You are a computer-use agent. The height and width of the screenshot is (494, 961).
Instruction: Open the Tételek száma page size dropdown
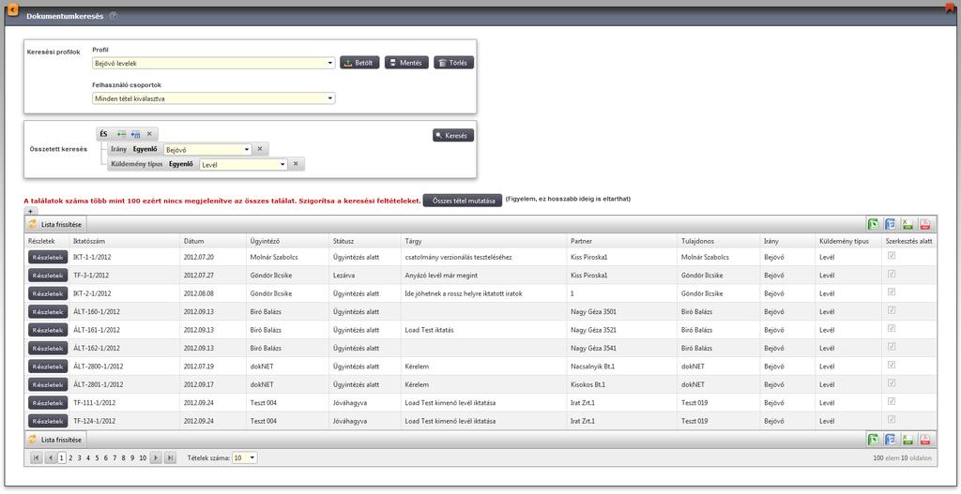[x=245, y=457]
